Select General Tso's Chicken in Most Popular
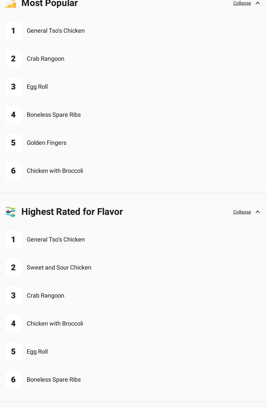267x408 pixels. pos(56,31)
